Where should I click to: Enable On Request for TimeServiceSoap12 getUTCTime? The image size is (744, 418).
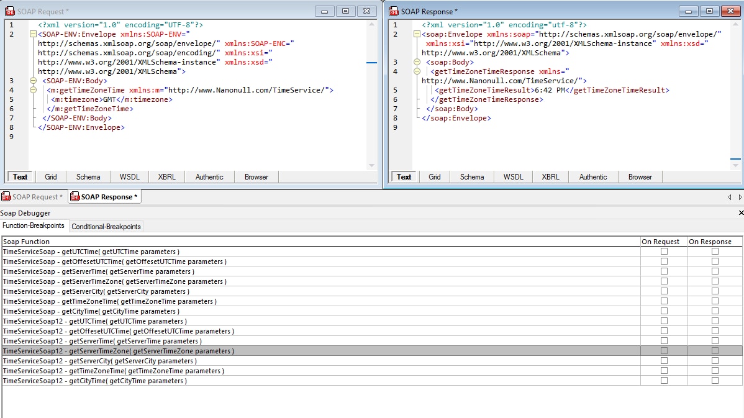coord(664,321)
